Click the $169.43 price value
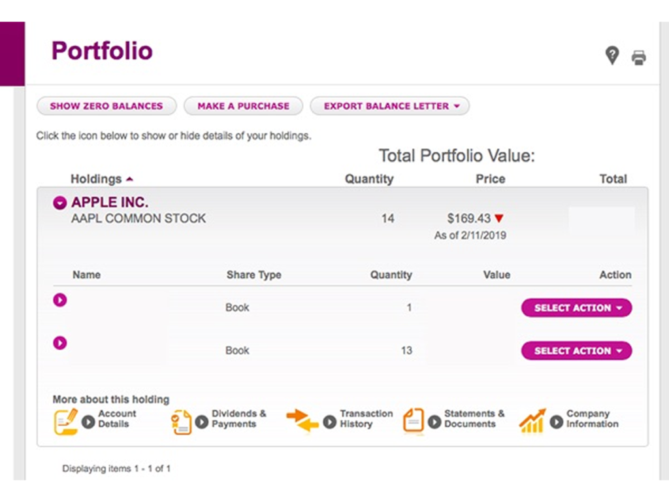 coord(468,218)
